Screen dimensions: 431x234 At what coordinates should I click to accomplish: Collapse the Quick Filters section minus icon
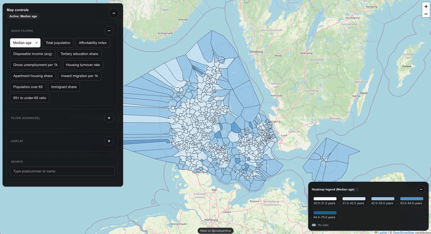click(x=109, y=31)
